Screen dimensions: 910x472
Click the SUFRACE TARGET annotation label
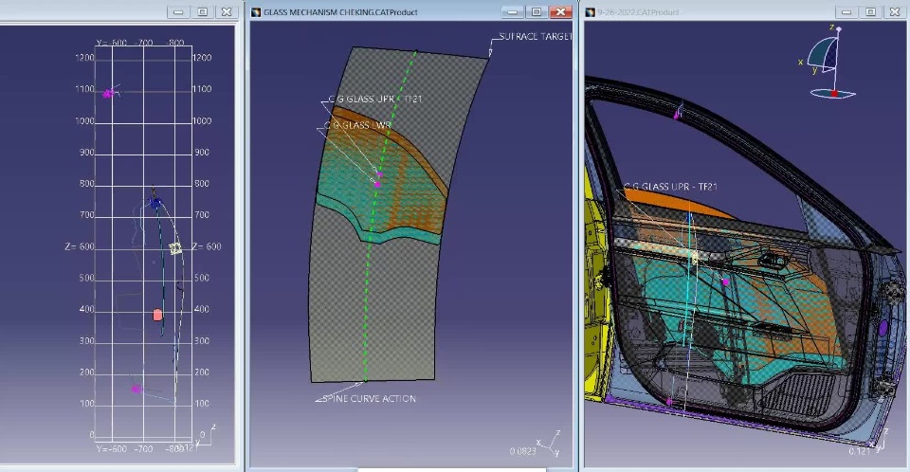tap(535, 37)
